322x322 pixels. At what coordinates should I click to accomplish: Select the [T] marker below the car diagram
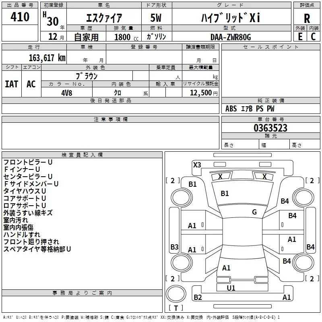(x=176, y=308)
